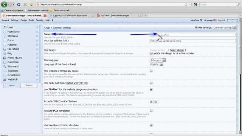The image size is (242, 136).
Task: Reload the page with the refresh icon
Action: (x=19, y=5)
